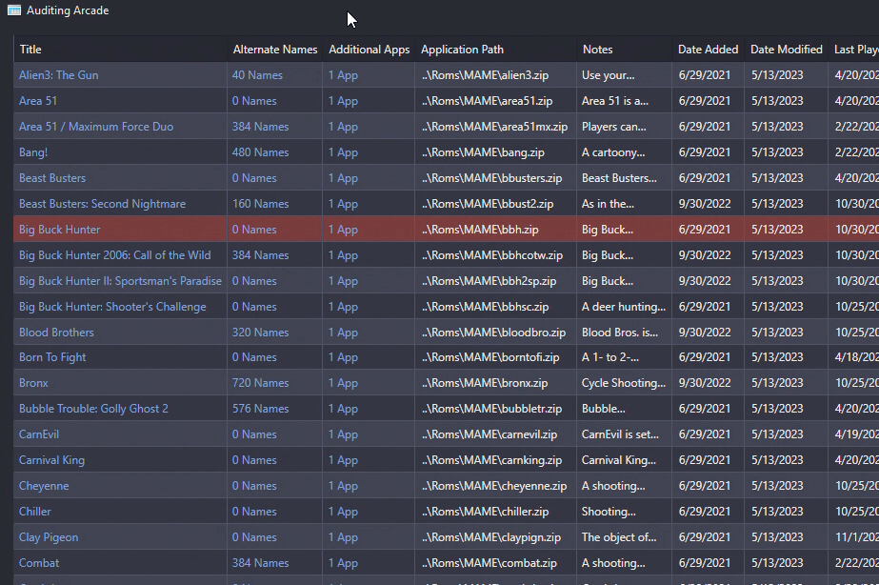Click the 1 App cell for Beast Busters
This screenshot has height=585, width=879.
(343, 178)
